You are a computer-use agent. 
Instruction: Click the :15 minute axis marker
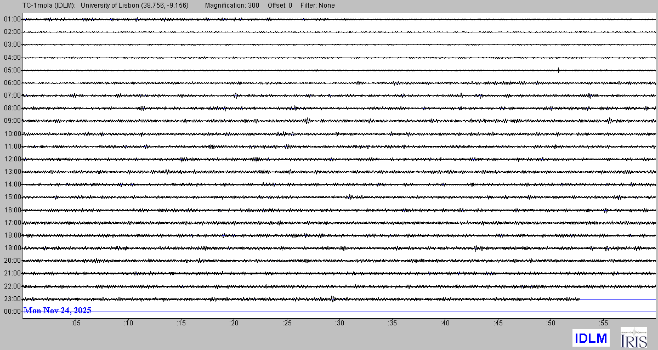pos(181,324)
